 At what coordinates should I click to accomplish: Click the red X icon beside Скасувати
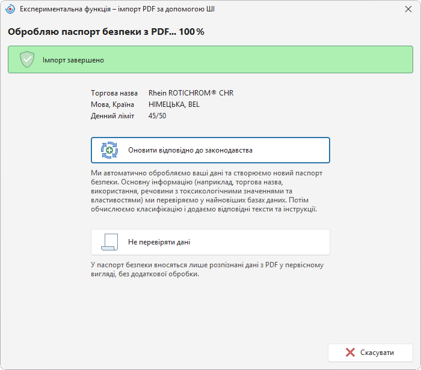pyautogui.click(x=350, y=353)
